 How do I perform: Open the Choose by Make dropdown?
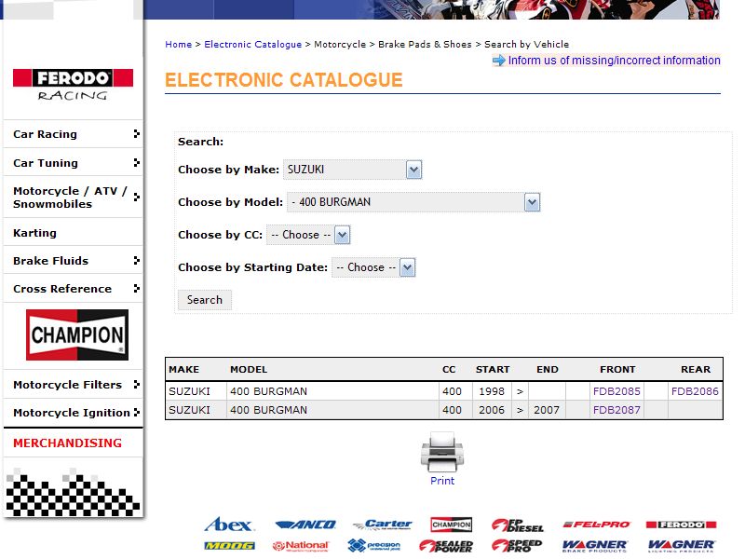tap(353, 170)
